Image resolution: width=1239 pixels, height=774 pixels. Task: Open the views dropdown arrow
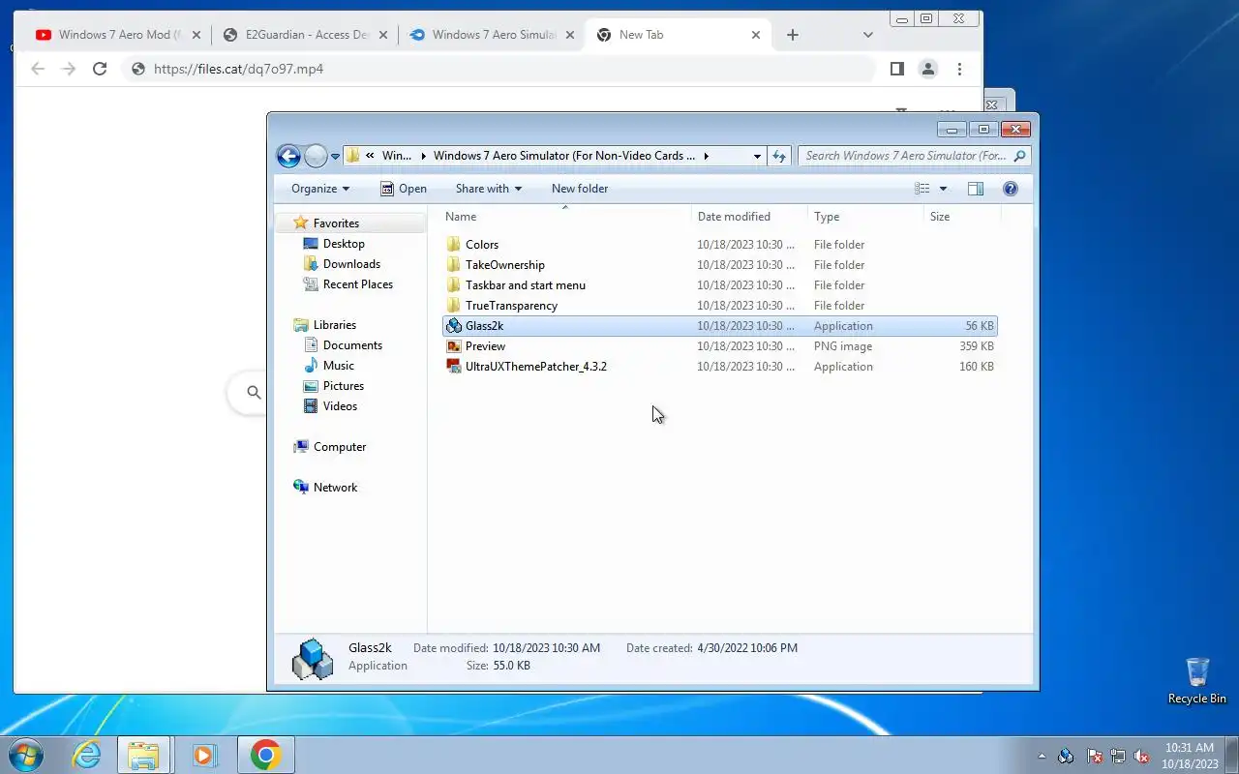[943, 189]
